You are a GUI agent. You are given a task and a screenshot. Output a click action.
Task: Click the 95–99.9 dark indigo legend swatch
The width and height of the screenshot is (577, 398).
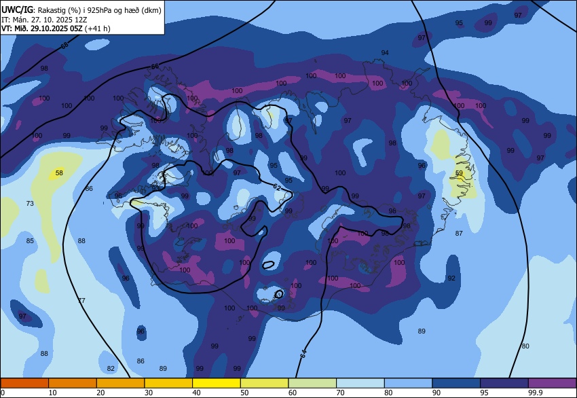[x=504, y=383]
